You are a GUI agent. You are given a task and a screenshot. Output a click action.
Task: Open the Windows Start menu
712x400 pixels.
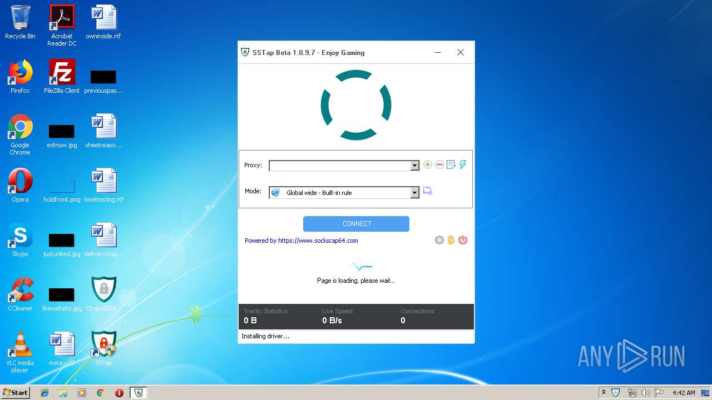16,392
